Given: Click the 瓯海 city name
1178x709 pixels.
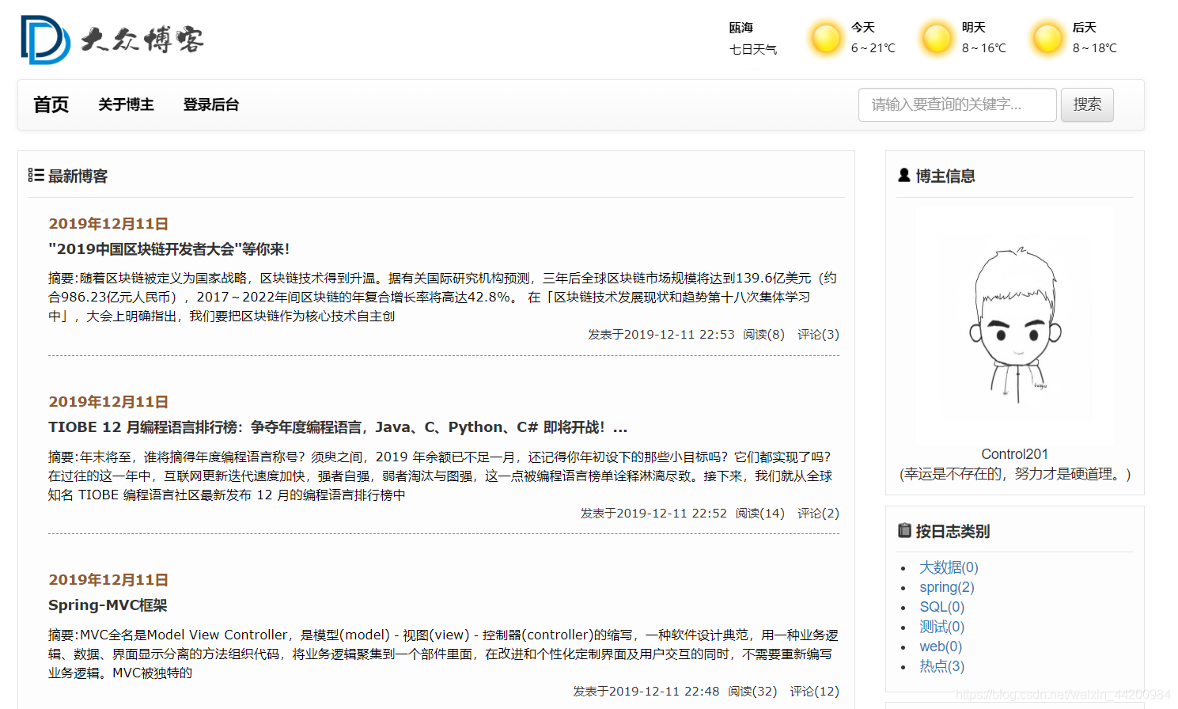Looking at the screenshot, I should pyautogui.click(x=741, y=28).
